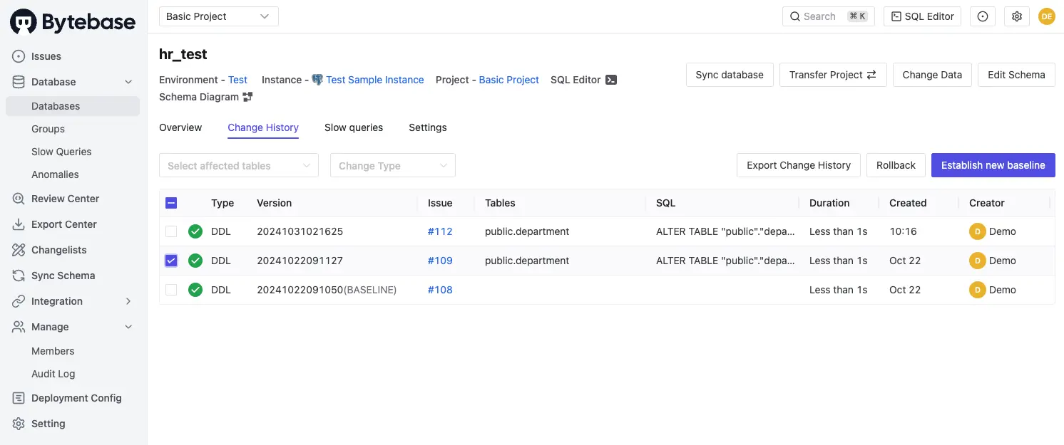Open Export Center from sidebar
Viewport: 1064px width, 445px height.
click(x=63, y=224)
